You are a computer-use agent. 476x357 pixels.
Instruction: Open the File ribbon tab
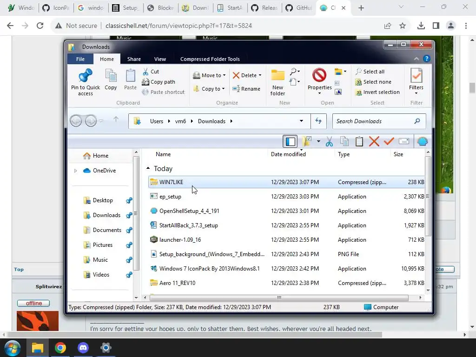tap(80, 59)
